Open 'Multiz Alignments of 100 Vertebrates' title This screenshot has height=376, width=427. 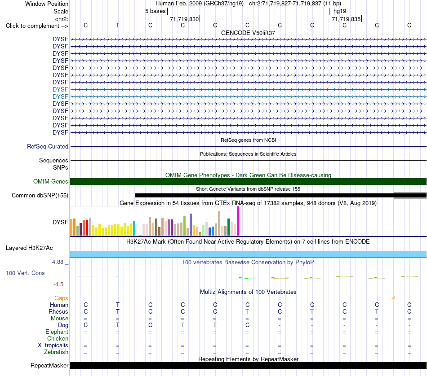click(x=248, y=292)
